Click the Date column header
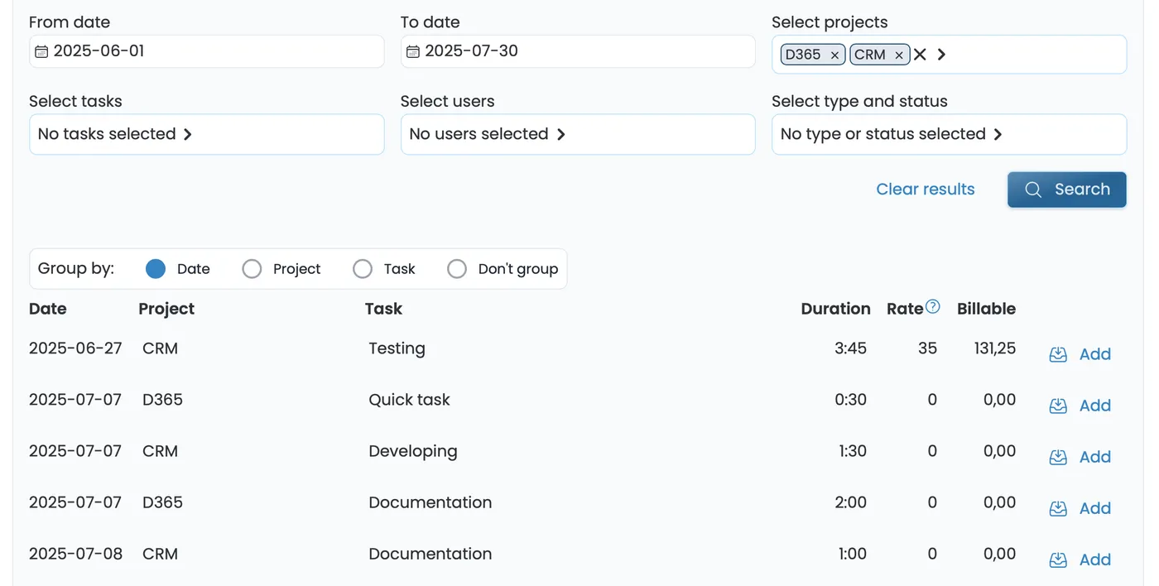 [x=47, y=309]
